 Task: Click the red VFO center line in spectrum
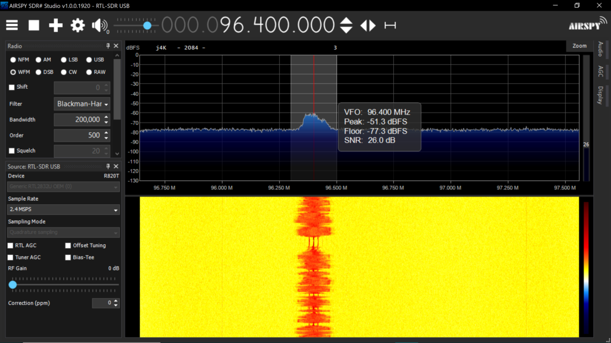[314, 117]
